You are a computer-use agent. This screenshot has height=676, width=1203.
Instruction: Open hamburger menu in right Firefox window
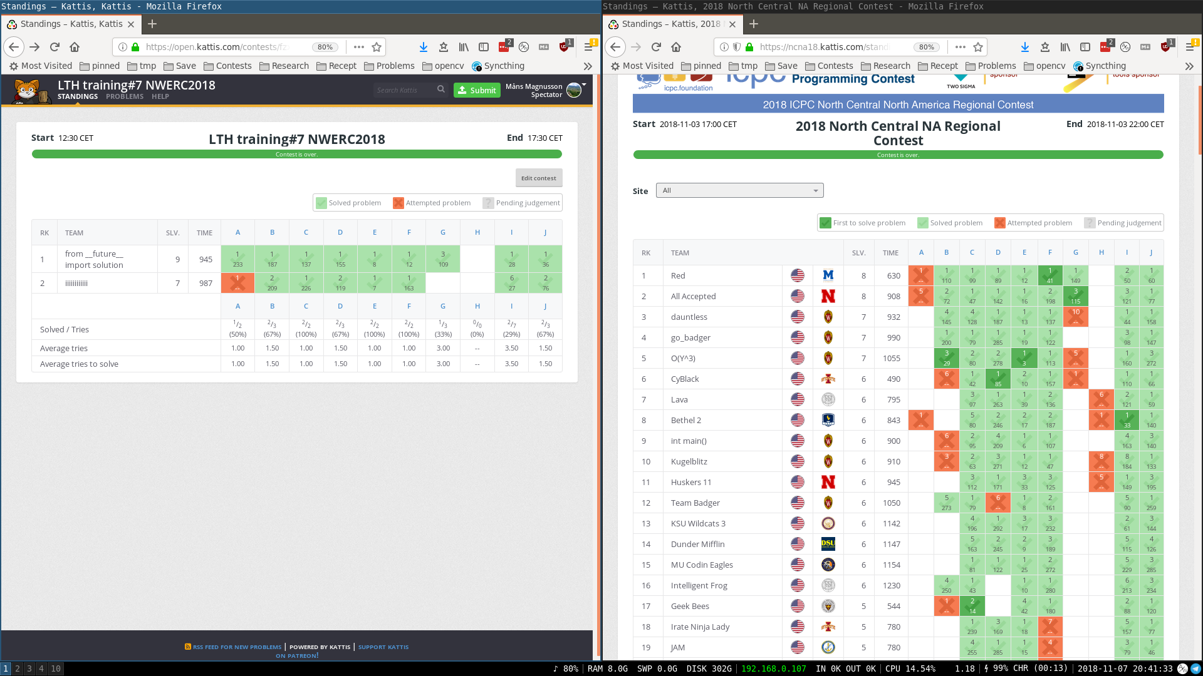click(x=1190, y=47)
